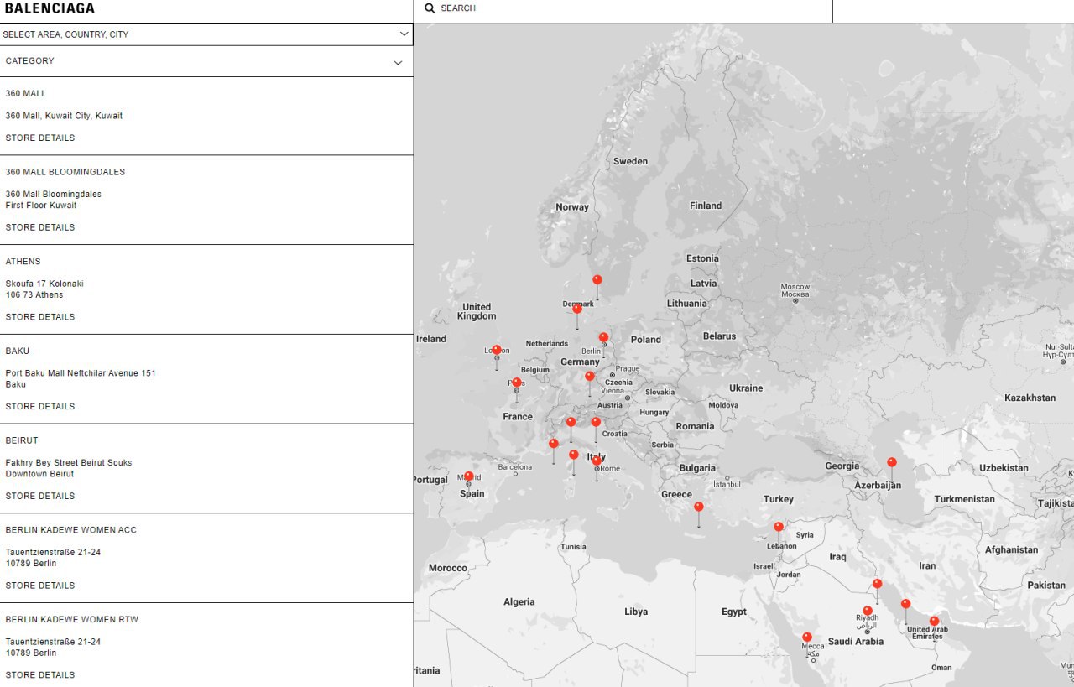Open Store Details for 360 Mall Bloomingdales
The height and width of the screenshot is (687, 1074).
pos(40,227)
